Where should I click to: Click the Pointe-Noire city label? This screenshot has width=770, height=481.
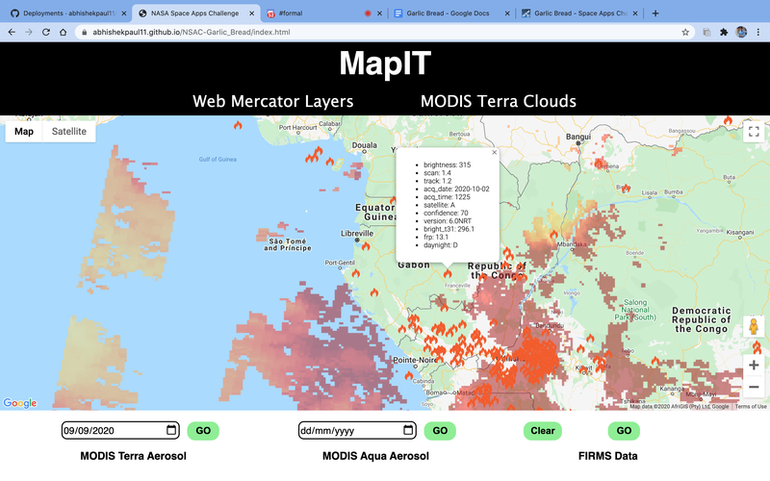pyautogui.click(x=416, y=360)
